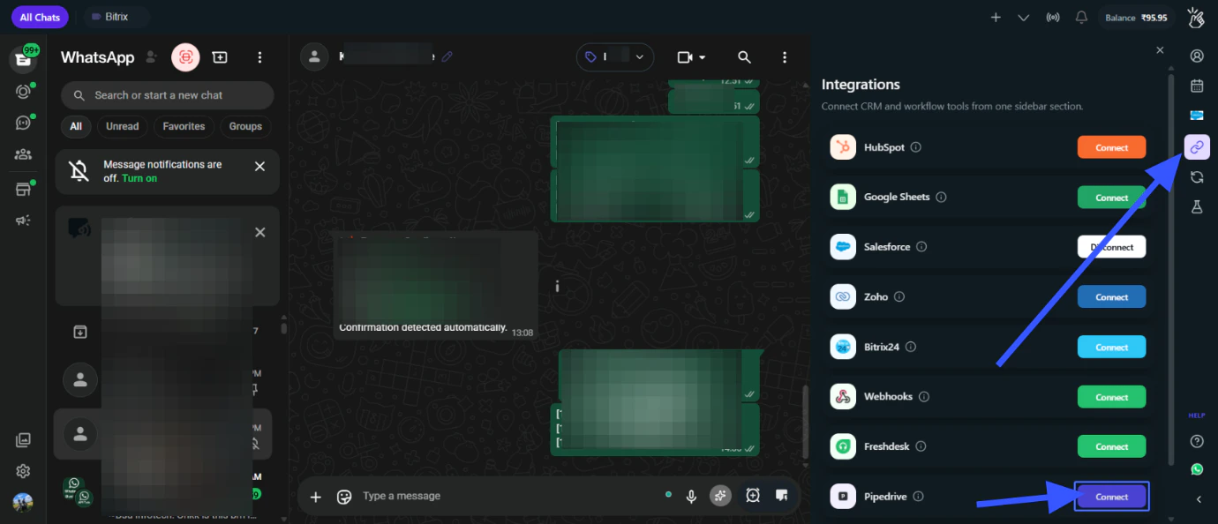Screen dimensions: 1218x524
Task: Show info for Salesforce integration
Action: [921, 247]
